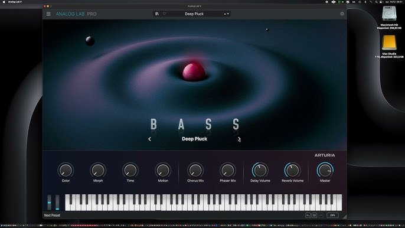Go to previous preset with left chevron

pos(149,139)
